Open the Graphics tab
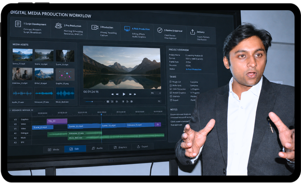The height and width of the screenshot is (185, 301). click(120, 147)
